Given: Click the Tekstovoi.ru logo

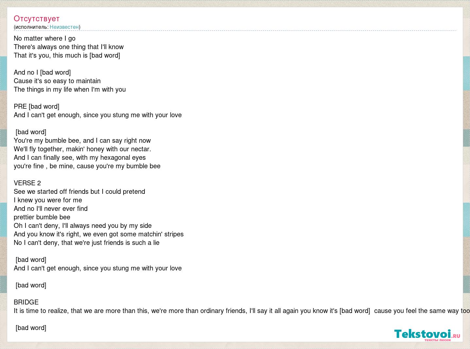Looking at the screenshot, I should tap(427, 334).
